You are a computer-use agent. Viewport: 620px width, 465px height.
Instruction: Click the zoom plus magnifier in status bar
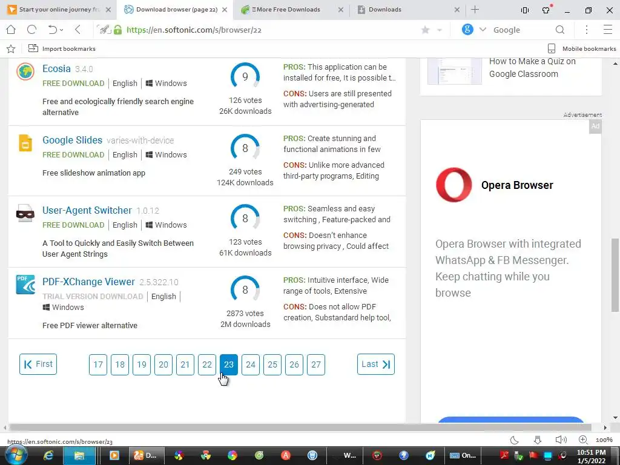583,440
